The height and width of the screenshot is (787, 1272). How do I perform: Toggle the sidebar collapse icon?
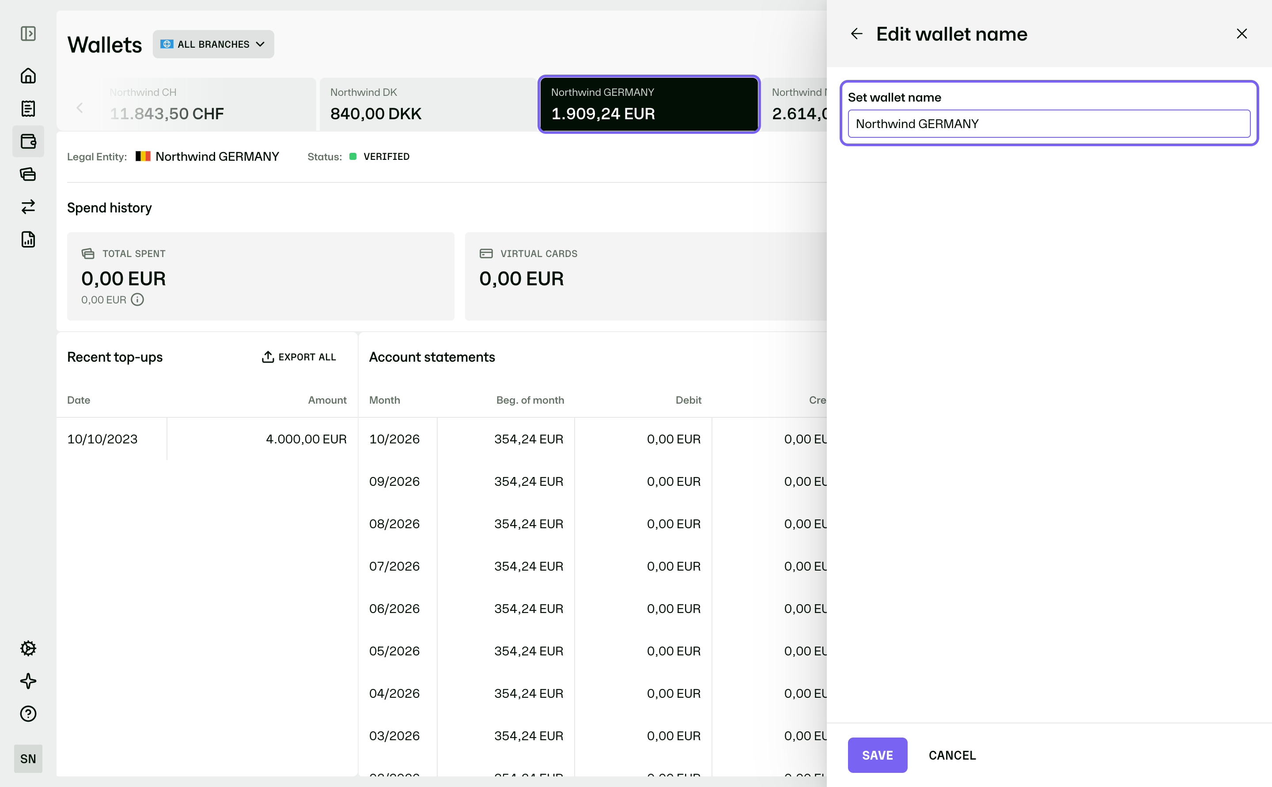[x=28, y=34]
